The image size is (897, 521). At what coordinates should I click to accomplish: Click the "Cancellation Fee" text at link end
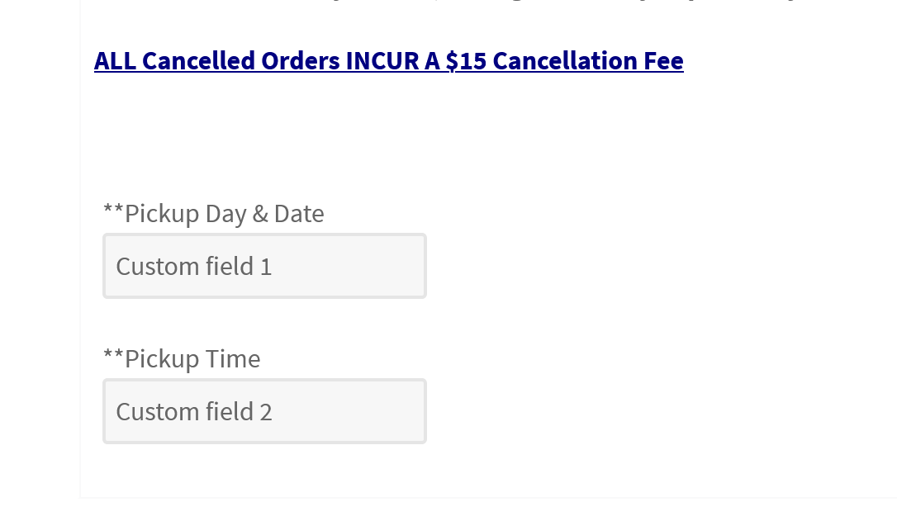[x=587, y=61]
